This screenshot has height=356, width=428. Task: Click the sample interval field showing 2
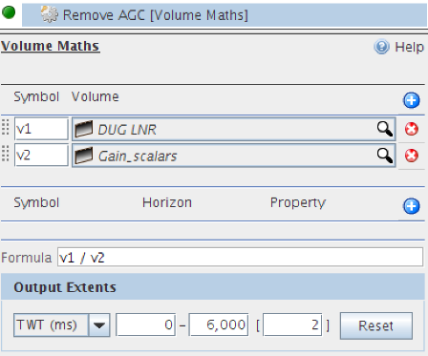(x=292, y=325)
